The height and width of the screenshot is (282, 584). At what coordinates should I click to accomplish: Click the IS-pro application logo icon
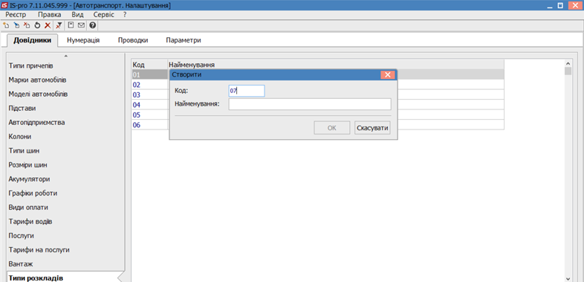(4, 6)
